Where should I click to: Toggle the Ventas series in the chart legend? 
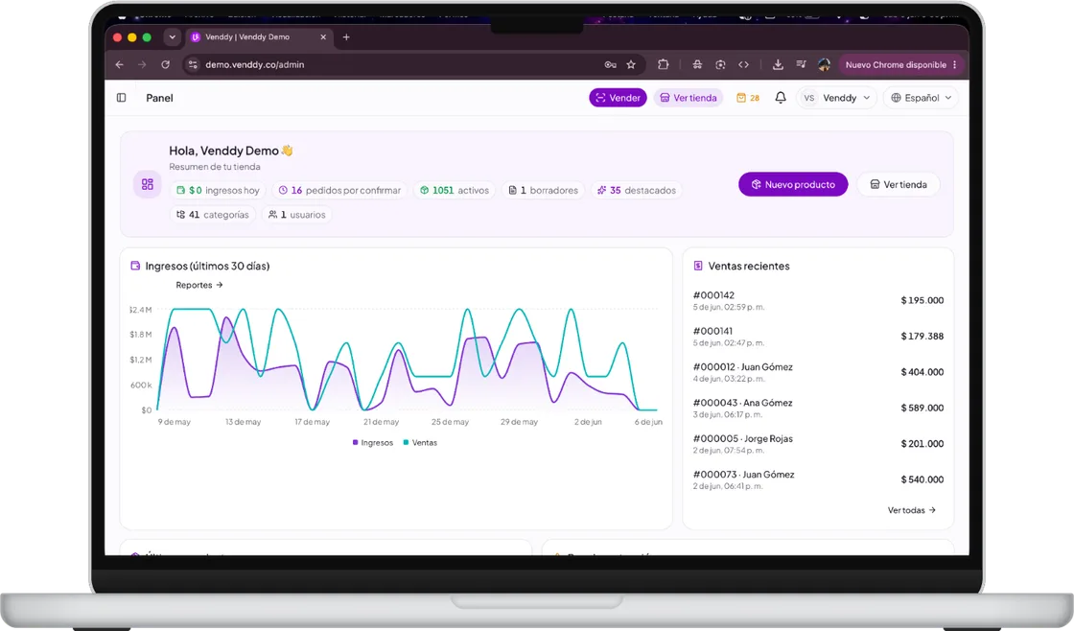pyautogui.click(x=420, y=443)
